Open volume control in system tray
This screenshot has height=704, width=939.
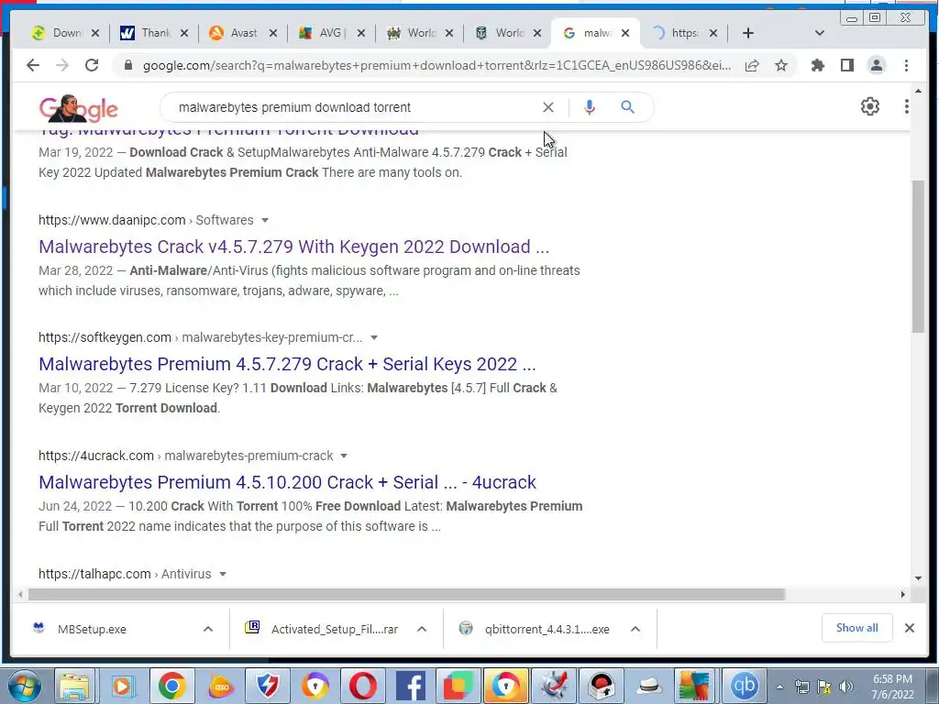(845, 687)
